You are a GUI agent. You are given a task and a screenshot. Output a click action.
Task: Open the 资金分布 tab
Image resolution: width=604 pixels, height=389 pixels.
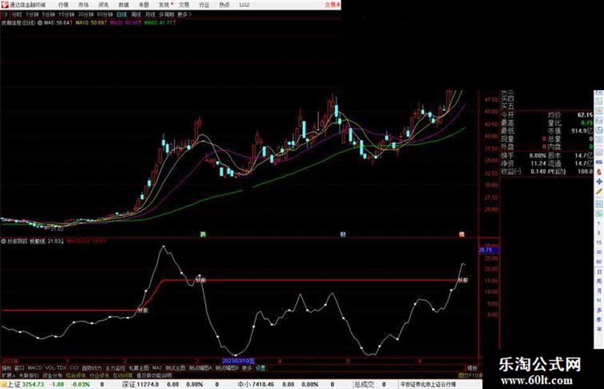tap(52, 375)
